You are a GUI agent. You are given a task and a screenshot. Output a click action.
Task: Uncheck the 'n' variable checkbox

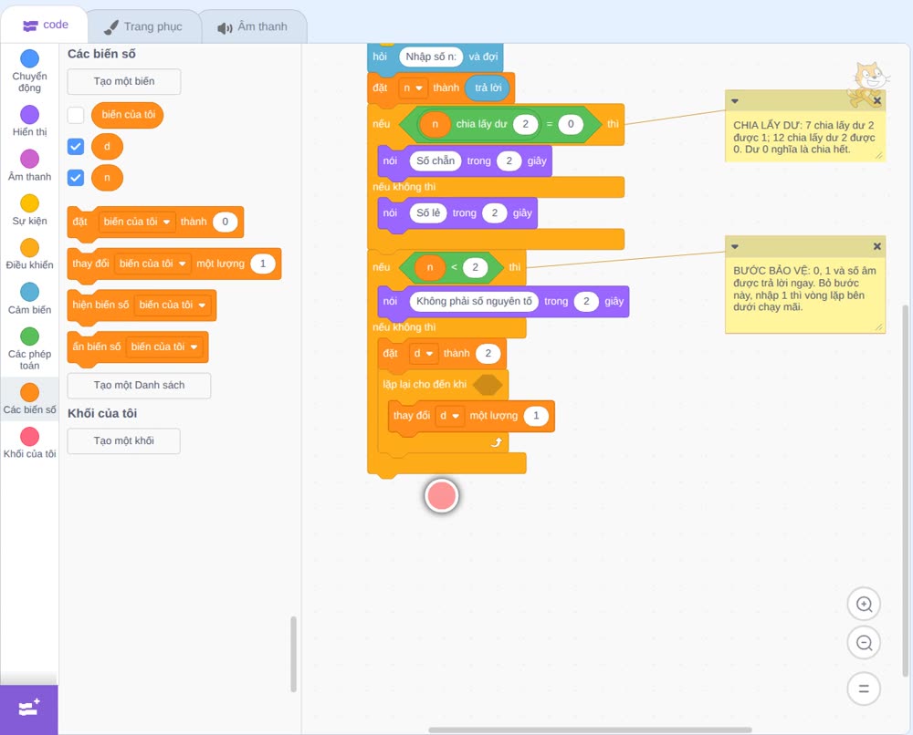click(76, 177)
